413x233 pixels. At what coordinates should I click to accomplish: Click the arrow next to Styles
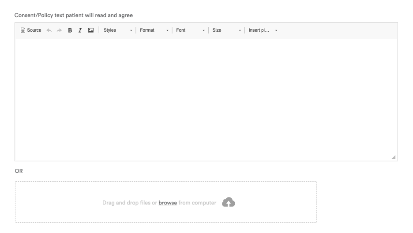pos(131,31)
